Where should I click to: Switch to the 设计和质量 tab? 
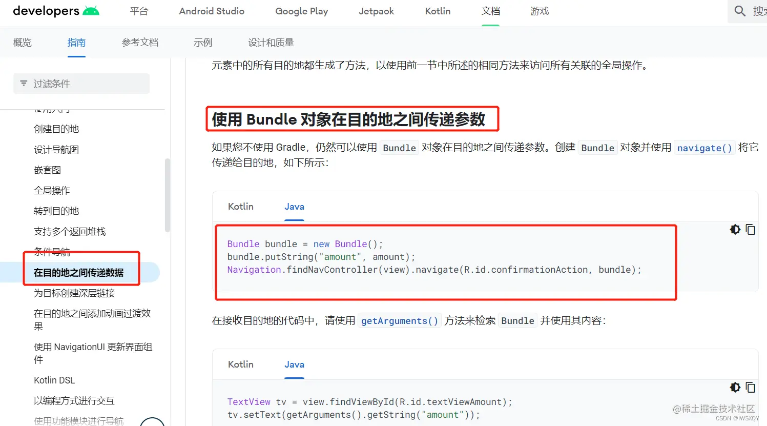[271, 43]
